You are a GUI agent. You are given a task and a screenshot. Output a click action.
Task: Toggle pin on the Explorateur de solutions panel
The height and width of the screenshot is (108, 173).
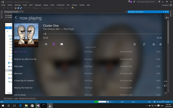(166, 12)
